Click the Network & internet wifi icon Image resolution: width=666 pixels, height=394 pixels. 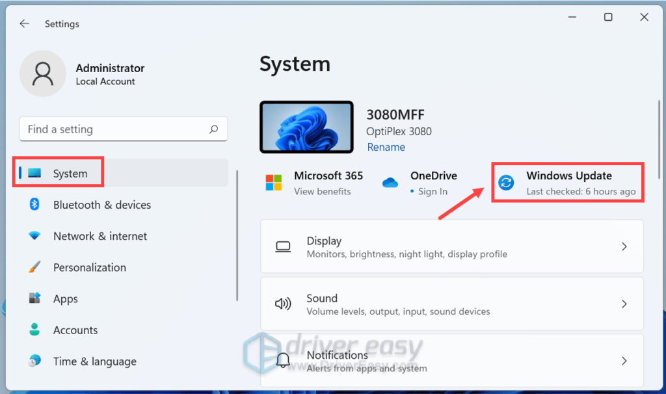point(35,236)
